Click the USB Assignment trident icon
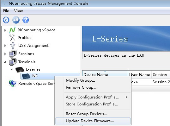 tap(13, 46)
